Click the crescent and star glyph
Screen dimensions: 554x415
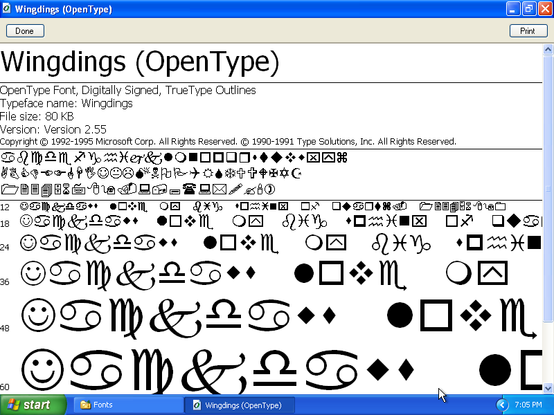[298, 174]
